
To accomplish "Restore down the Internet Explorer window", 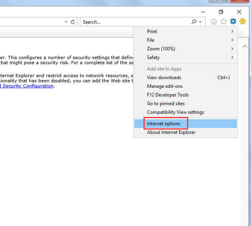I will pos(221,12).
